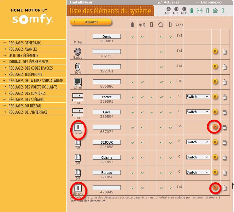
Task: Edit the Denis name field
Action: 107,37
